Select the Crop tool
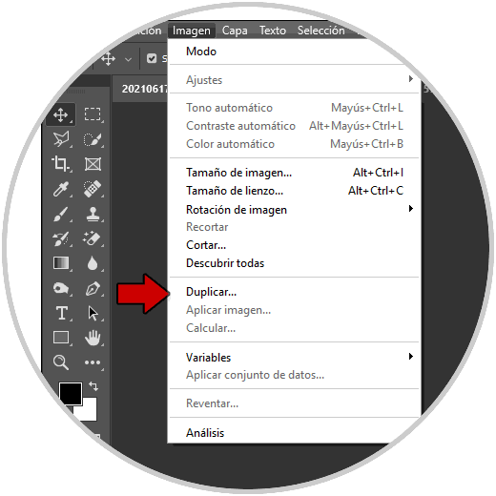Viewport: 496px width, 496px height. [61, 164]
